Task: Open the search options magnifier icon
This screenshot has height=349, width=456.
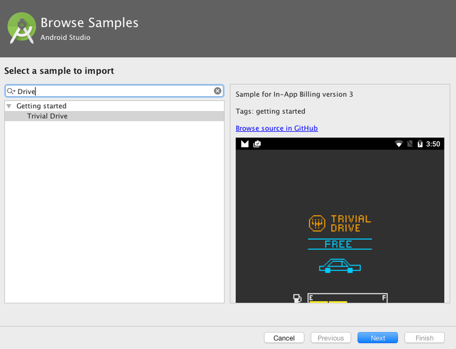Action: (11, 91)
